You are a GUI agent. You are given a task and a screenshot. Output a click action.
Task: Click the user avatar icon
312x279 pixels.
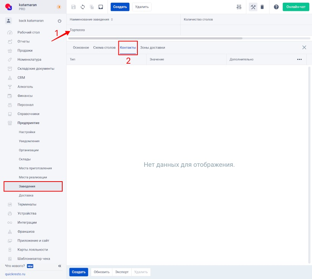coord(9,21)
